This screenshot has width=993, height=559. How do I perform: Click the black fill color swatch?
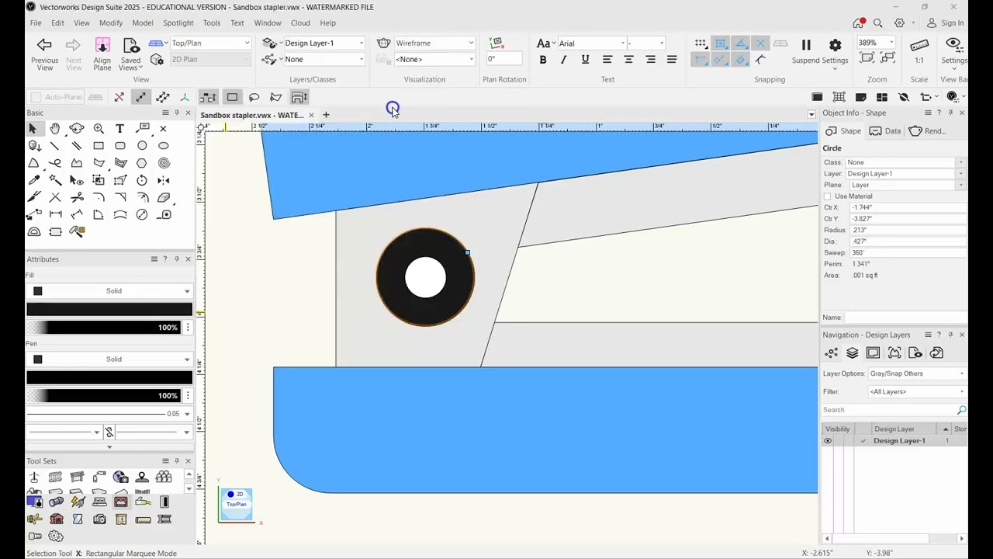click(x=109, y=309)
